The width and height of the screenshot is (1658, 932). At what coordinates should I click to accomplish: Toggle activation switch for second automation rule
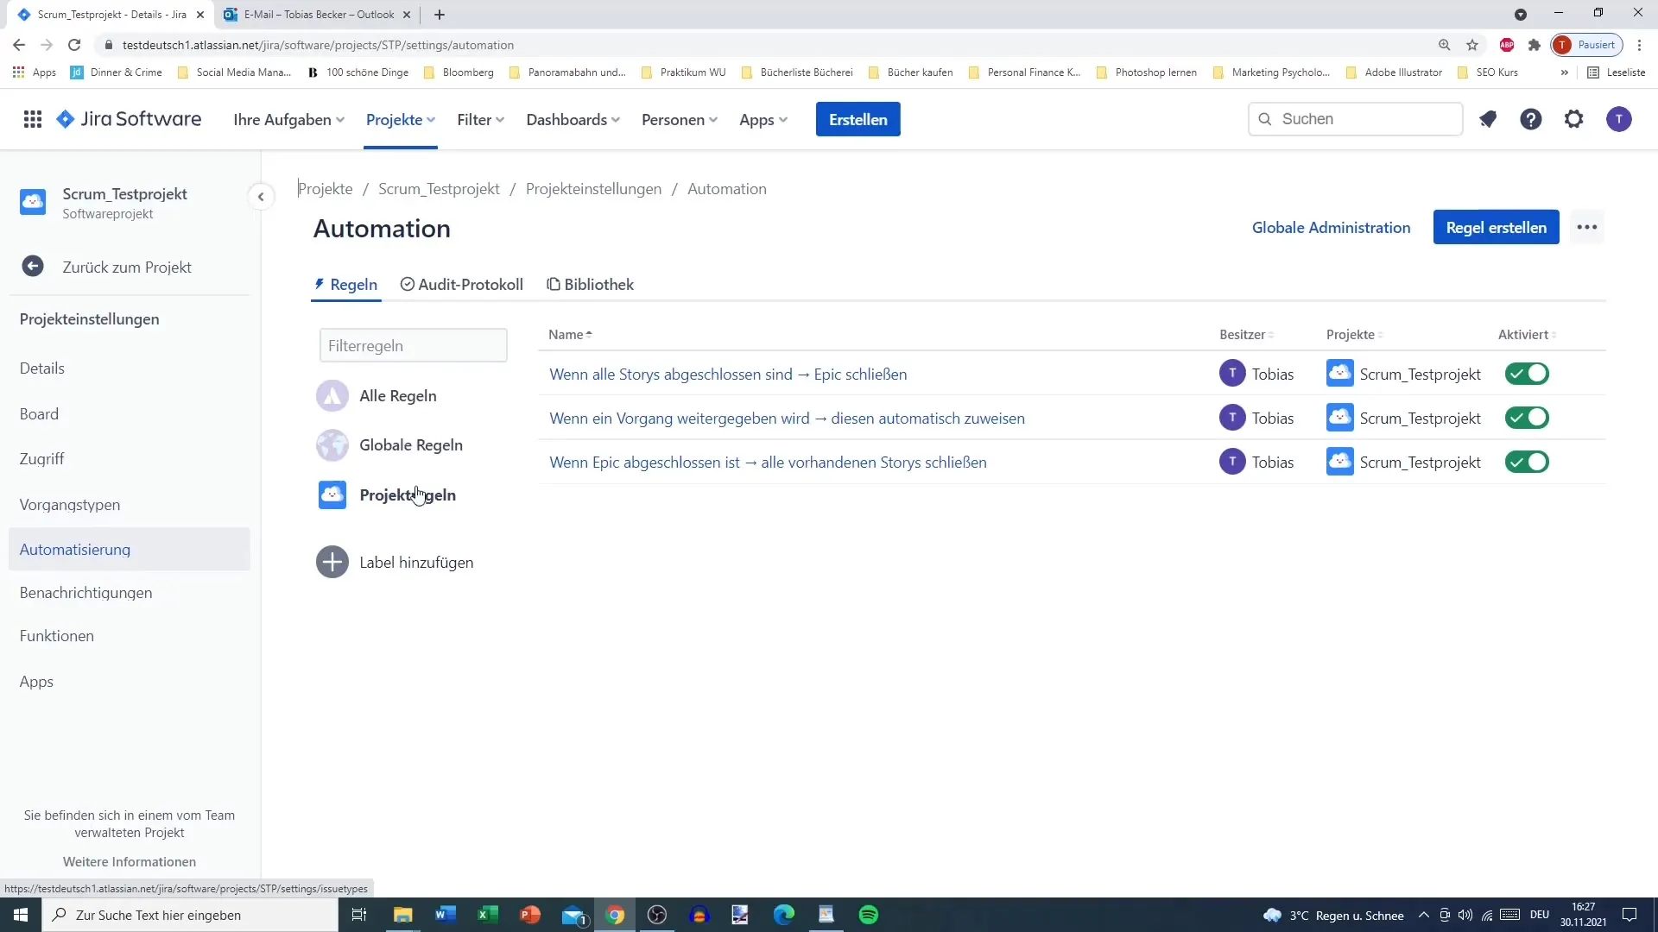(x=1530, y=419)
